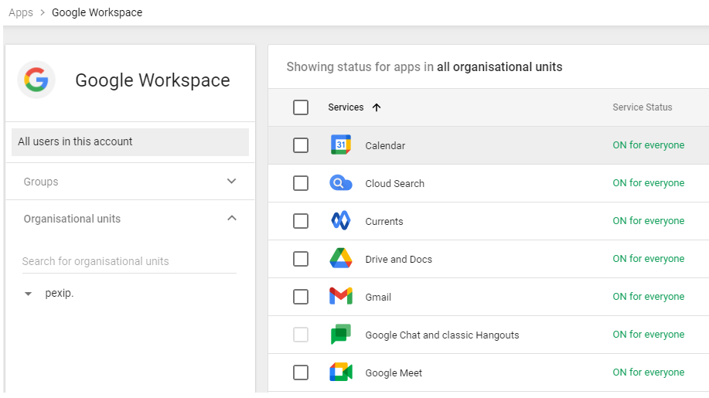Check the box next to Calendar
The image size is (709, 398).
click(301, 145)
